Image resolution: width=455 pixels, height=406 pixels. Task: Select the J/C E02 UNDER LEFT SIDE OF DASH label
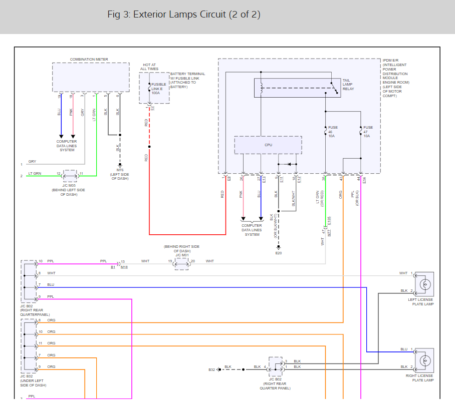point(33,381)
